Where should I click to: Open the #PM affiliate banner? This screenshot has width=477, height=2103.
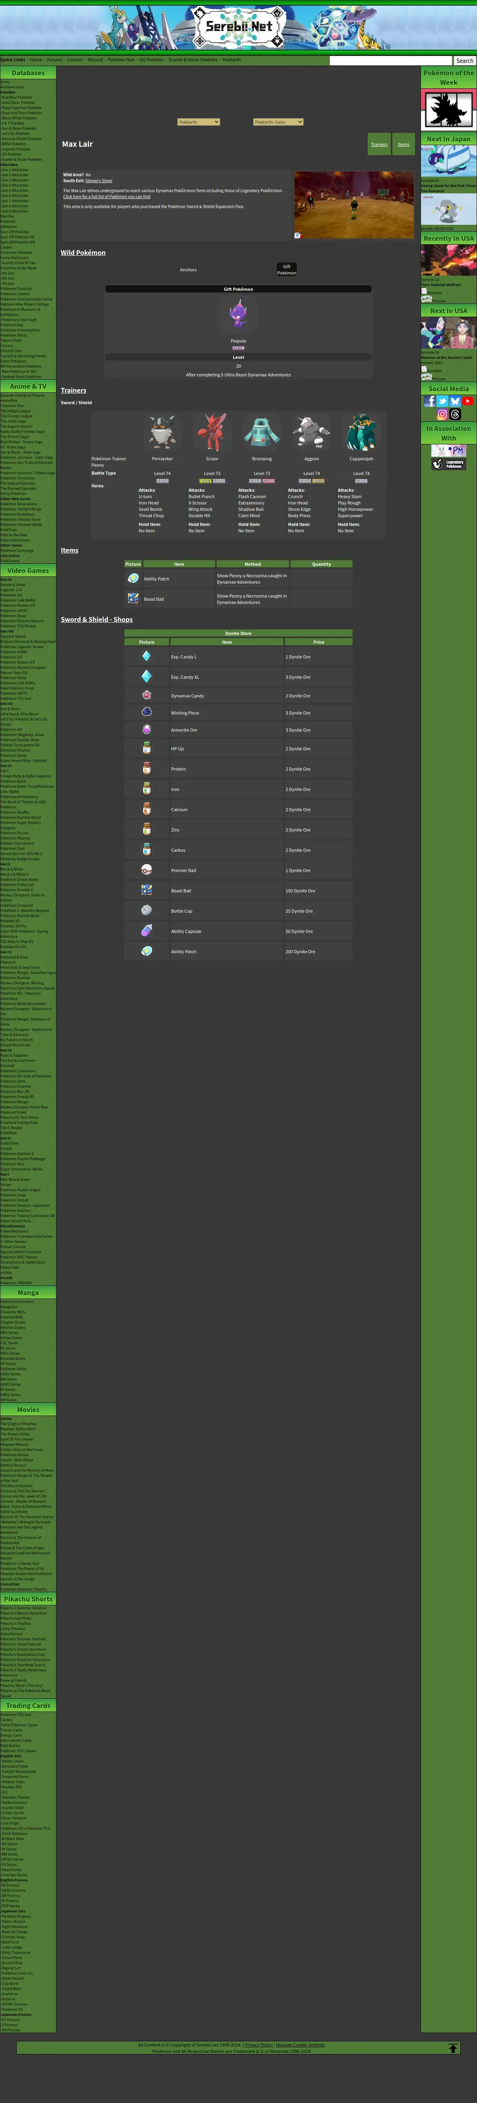click(x=448, y=451)
